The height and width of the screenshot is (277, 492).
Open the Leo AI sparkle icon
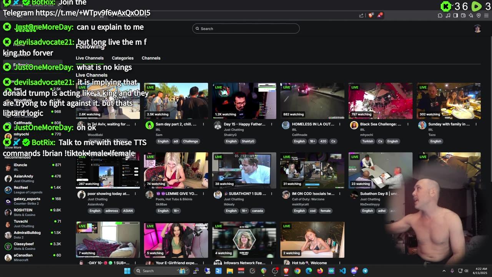471,15
